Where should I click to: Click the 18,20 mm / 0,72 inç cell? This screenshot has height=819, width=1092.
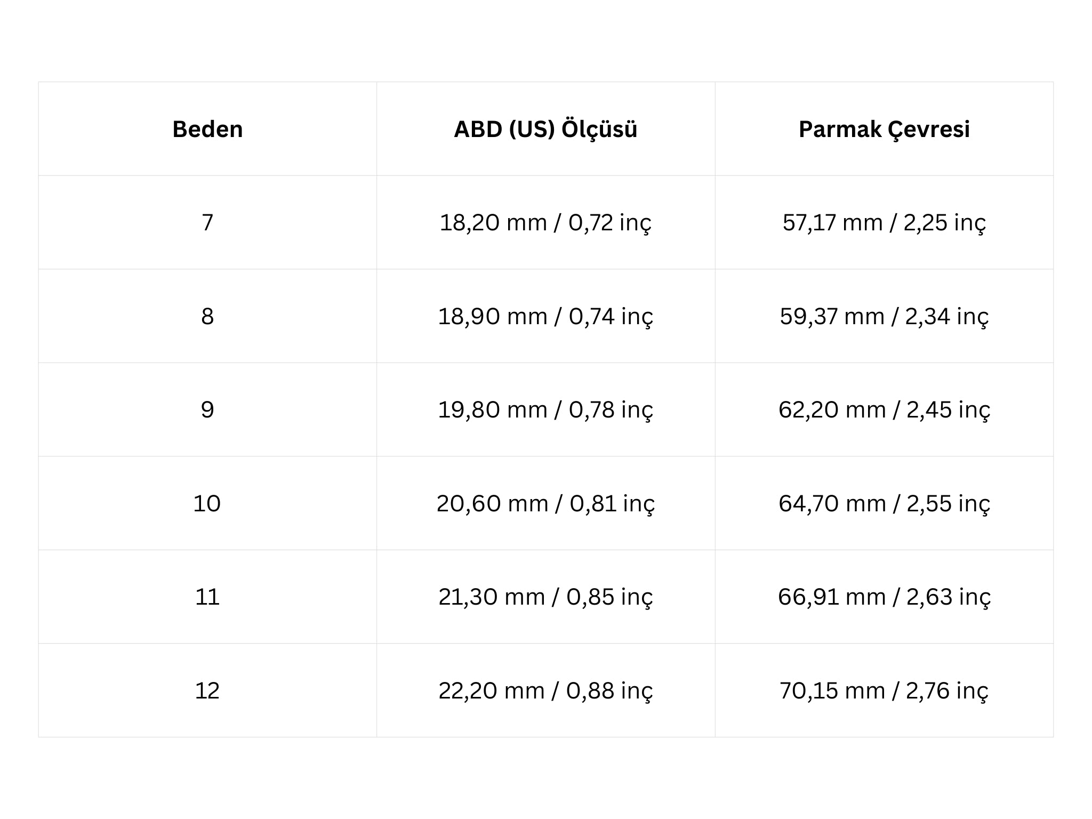(x=545, y=223)
